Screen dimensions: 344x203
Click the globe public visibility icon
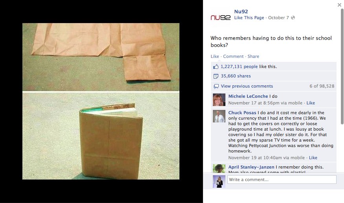(293, 18)
